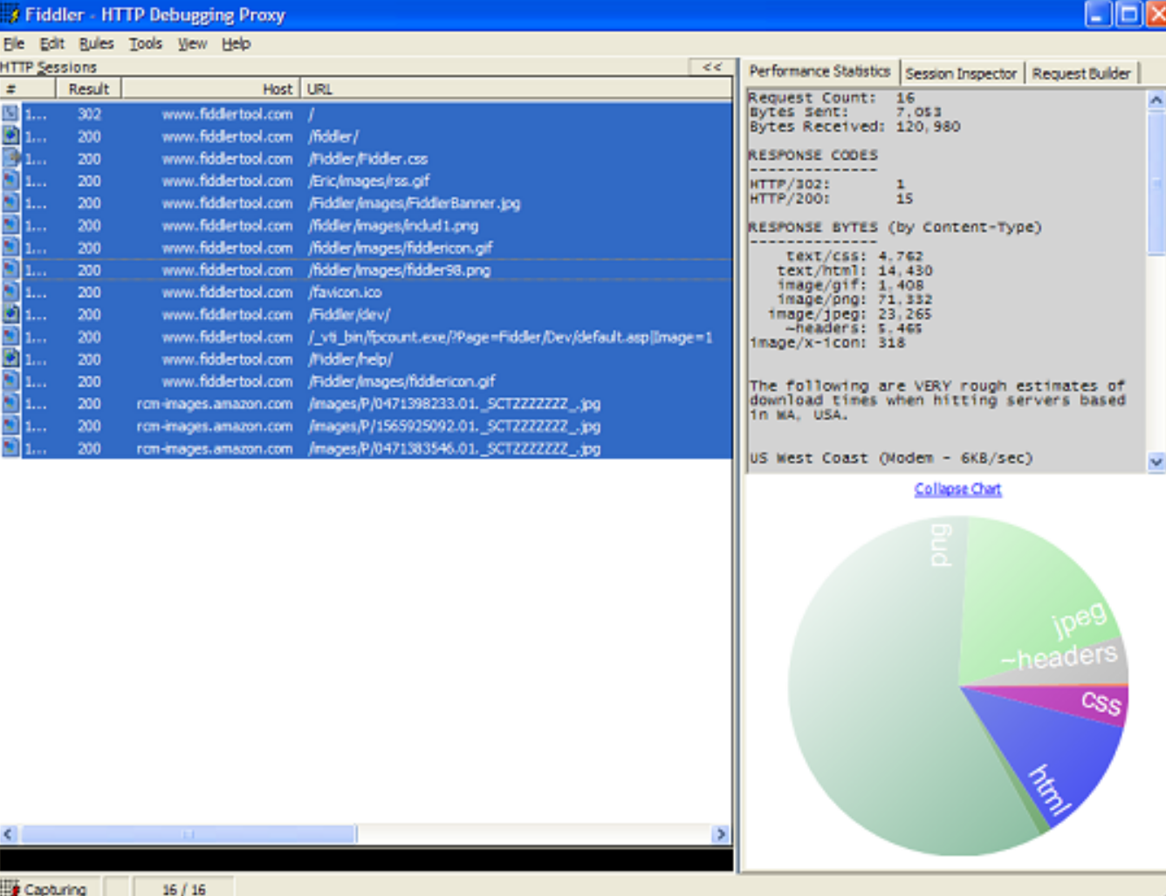The width and height of the screenshot is (1166, 896).
Task: Click the Collapse Chart link
Action: (x=957, y=489)
